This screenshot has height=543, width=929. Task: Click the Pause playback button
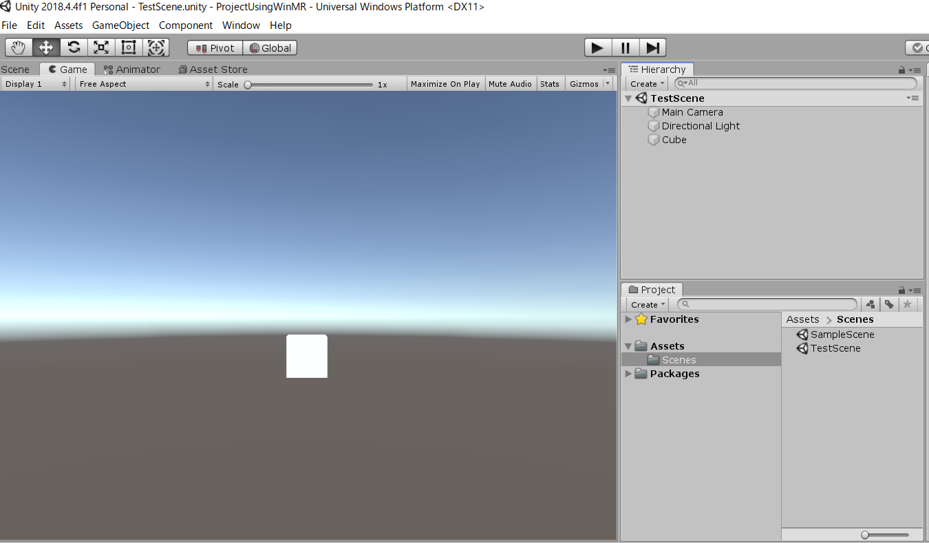(x=625, y=47)
